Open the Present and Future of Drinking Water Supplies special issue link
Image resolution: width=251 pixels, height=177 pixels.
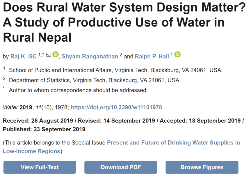click(173, 143)
